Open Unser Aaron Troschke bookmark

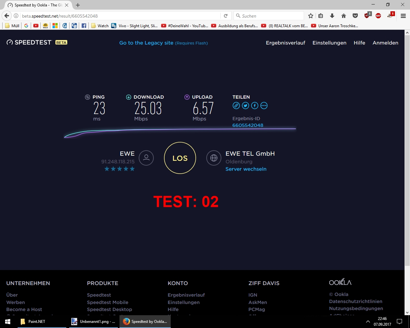(x=335, y=26)
